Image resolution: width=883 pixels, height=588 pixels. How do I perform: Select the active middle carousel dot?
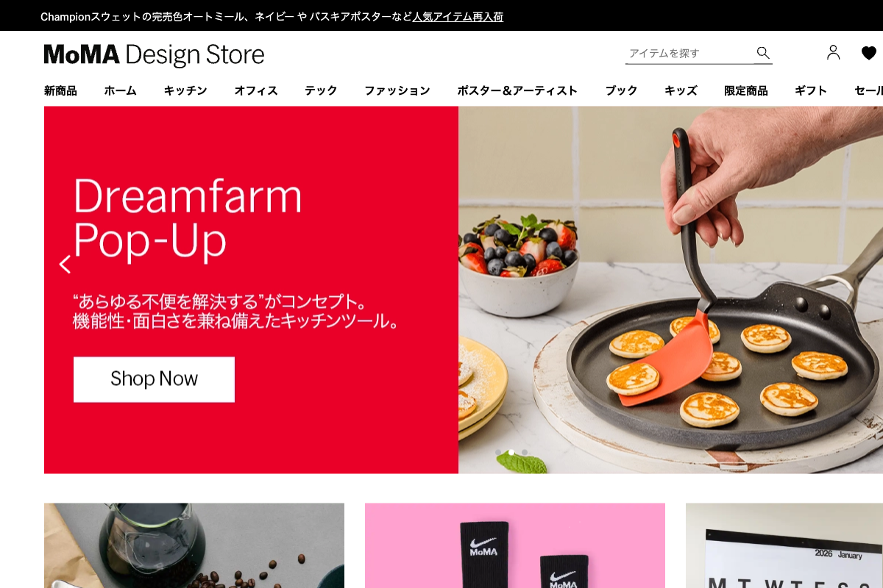[x=511, y=452]
